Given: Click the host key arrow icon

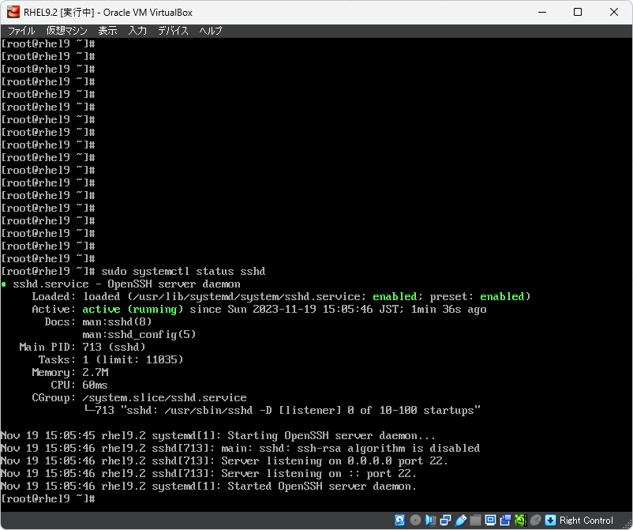Looking at the screenshot, I should click(x=550, y=520).
